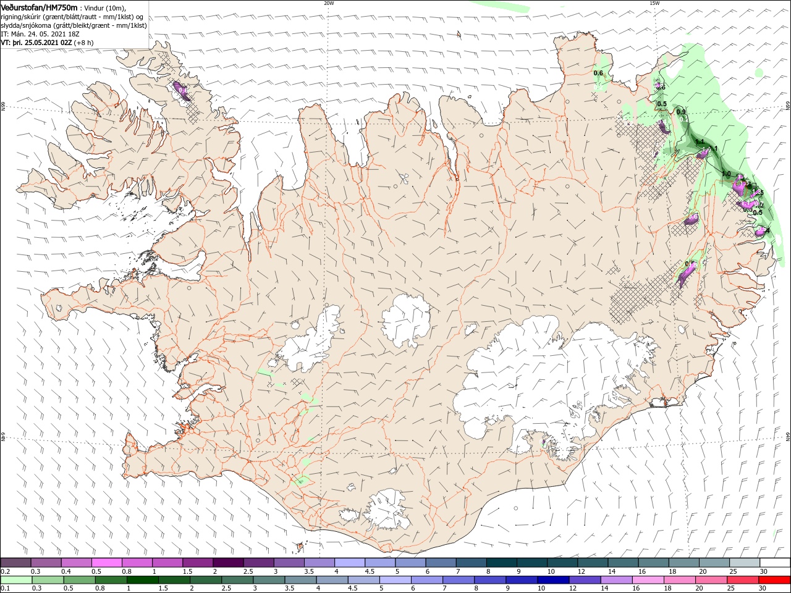Pick the darkest purple 2 swatch in the upper legend

228,563
